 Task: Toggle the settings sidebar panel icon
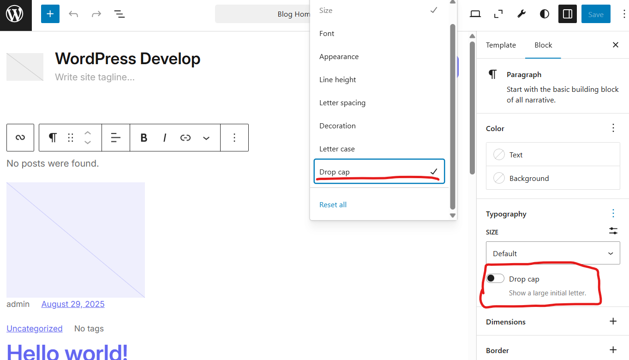coord(568,14)
